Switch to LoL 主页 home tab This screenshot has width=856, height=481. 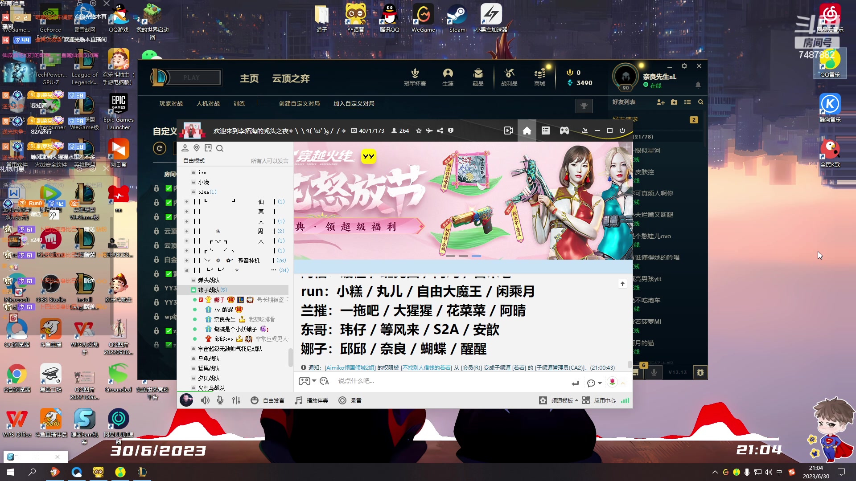249,78
